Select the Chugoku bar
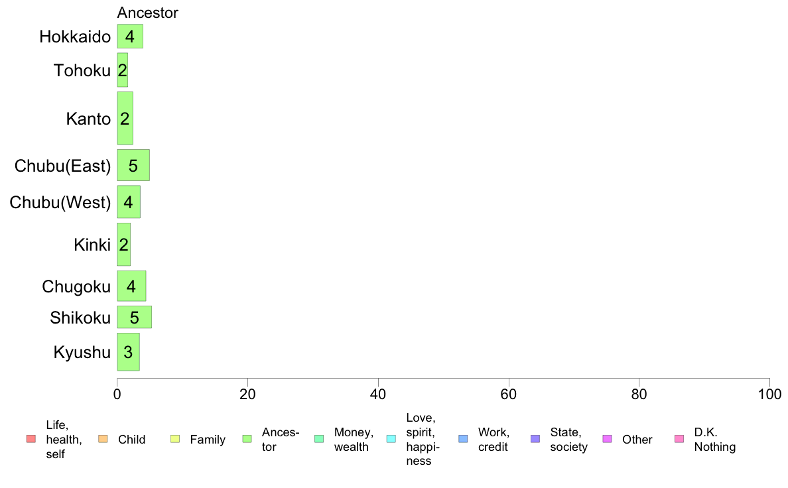The height and width of the screenshot is (488, 788). pos(132,286)
